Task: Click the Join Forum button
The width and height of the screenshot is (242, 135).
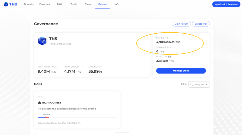Action: pos(182,24)
